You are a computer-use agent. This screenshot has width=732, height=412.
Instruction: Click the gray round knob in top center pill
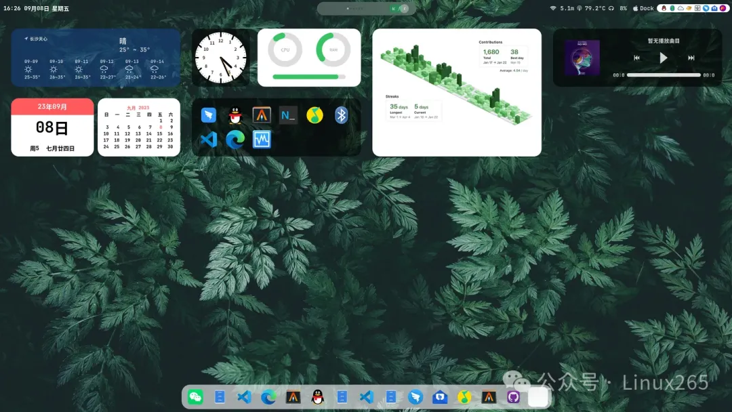click(404, 8)
